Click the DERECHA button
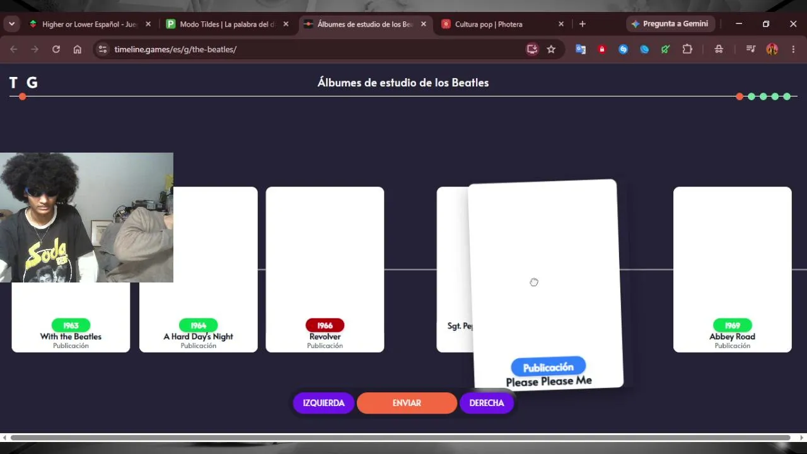The width and height of the screenshot is (807, 454). [x=487, y=403]
